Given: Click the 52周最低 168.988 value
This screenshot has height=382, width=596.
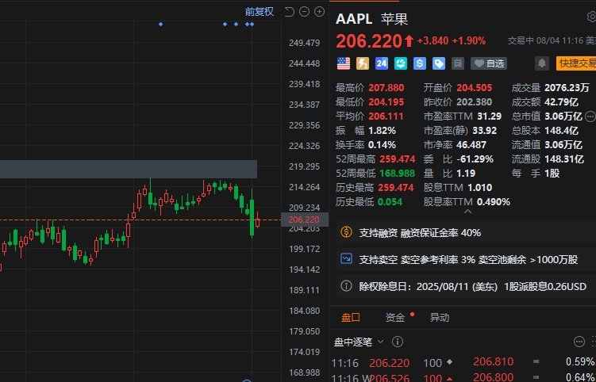Looking at the screenshot, I should click(398, 173).
